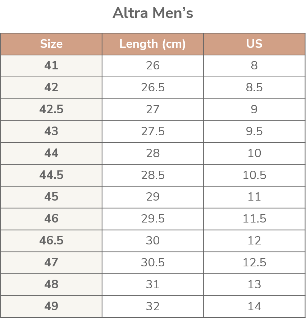Screen dimensions: 306x321
Task: Select the 30.5 length cell
Action: [x=152, y=263]
